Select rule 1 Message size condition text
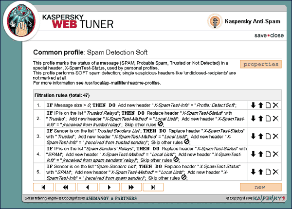 [x=72, y=105]
